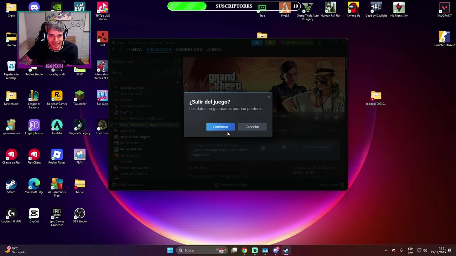Screen dimensions: 456x256
Task: Click the taskbar Buscar search box
Action: 202,250
